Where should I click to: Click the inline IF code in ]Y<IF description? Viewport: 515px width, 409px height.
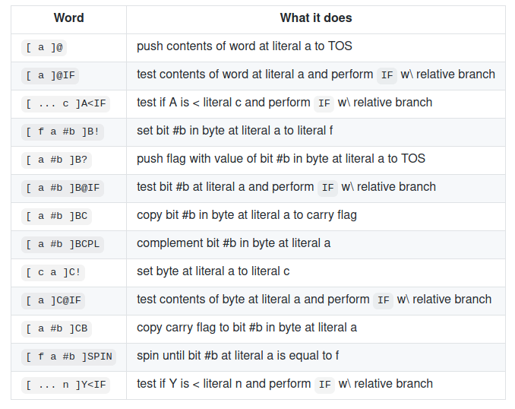[x=325, y=385]
